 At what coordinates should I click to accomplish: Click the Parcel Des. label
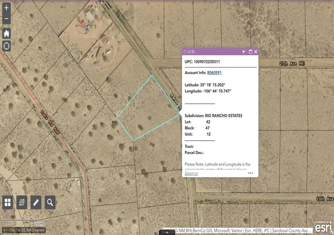194,152
